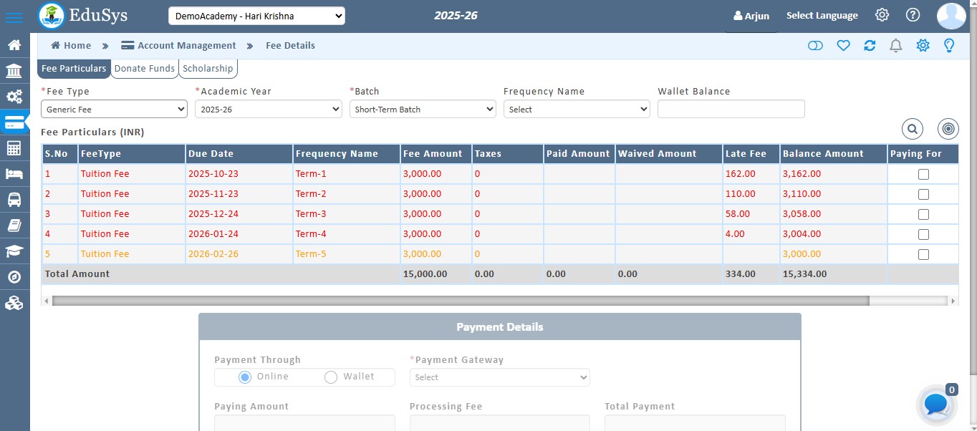This screenshot has height=431, width=977.
Task: Open Select Language in the top bar
Action: 822,15
